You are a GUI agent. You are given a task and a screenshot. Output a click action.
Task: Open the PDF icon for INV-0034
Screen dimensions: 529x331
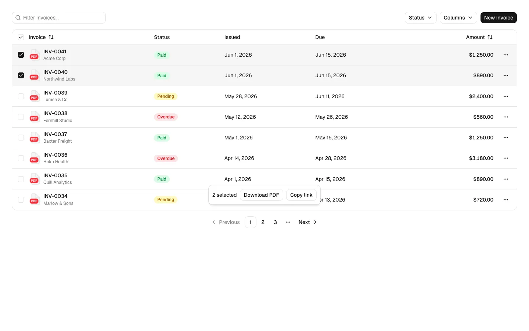[35, 199]
